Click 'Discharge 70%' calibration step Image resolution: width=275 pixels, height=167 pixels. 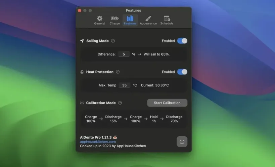pos(174,119)
